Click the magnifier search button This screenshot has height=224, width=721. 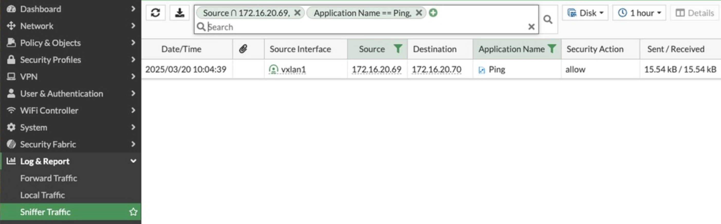tap(548, 19)
